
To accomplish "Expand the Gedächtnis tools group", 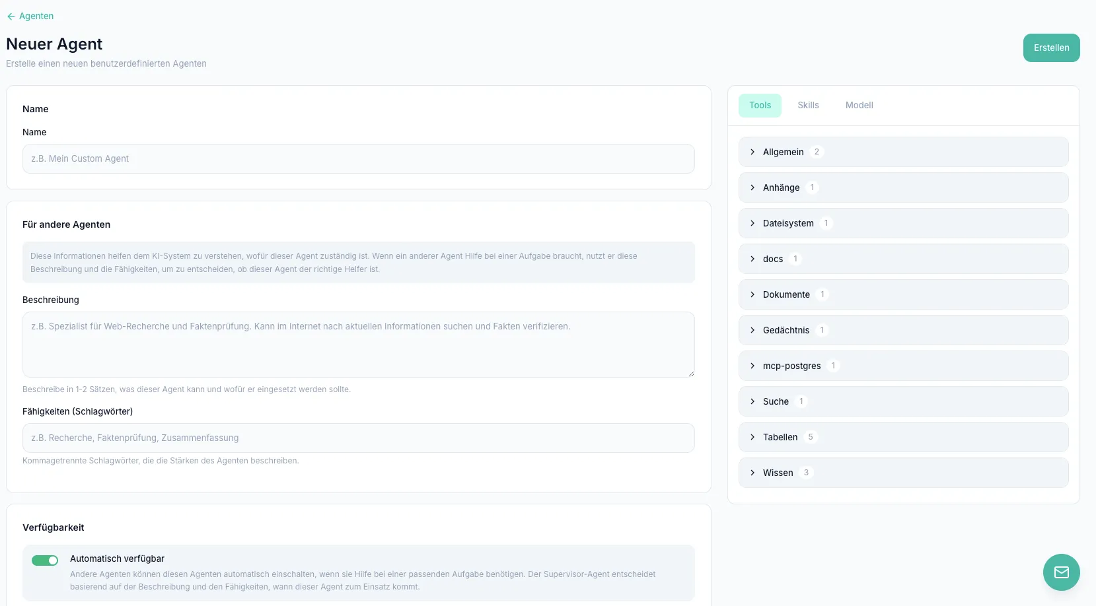I will point(903,330).
